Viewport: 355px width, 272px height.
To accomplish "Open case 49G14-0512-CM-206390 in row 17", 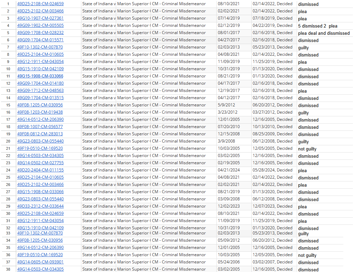I will (40, 119).
